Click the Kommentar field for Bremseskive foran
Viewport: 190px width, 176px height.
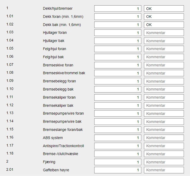tap(165, 65)
